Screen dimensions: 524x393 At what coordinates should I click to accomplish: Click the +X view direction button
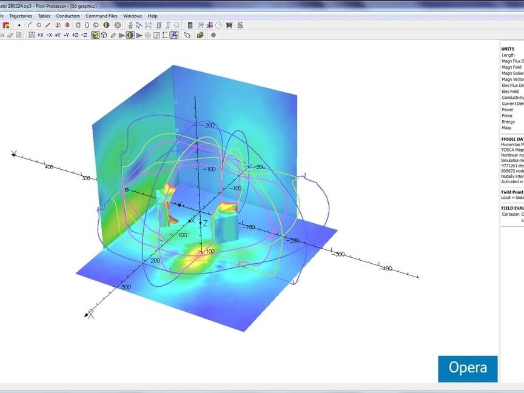coord(40,35)
